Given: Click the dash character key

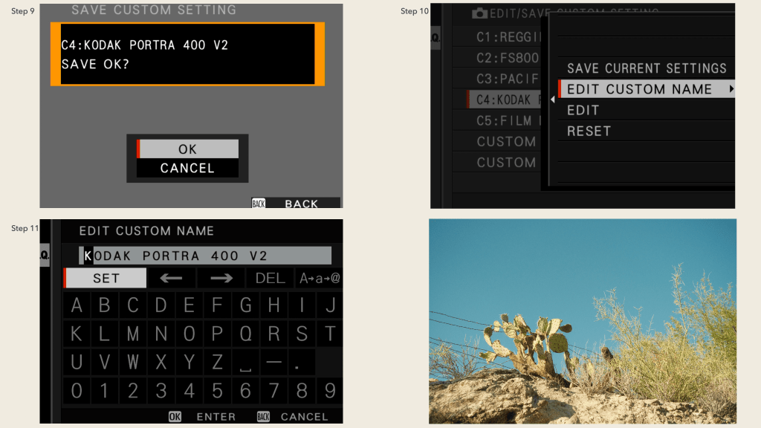Looking at the screenshot, I should [x=273, y=363].
